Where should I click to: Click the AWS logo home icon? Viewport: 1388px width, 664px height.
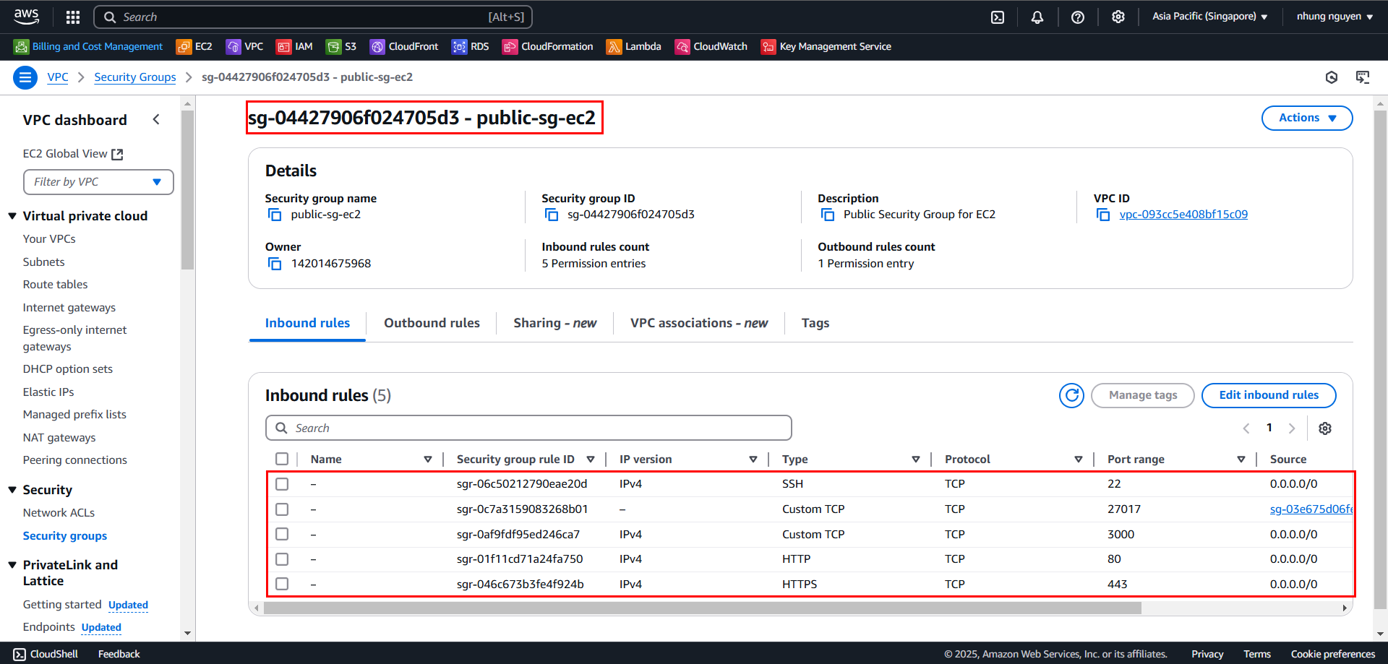(x=27, y=16)
